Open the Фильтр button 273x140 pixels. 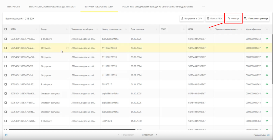point(233,18)
